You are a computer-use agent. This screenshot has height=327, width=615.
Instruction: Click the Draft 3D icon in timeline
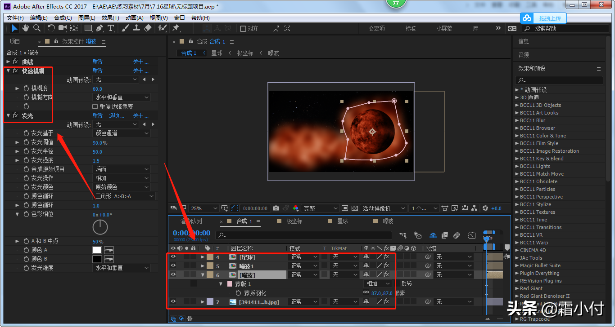click(x=418, y=235)
